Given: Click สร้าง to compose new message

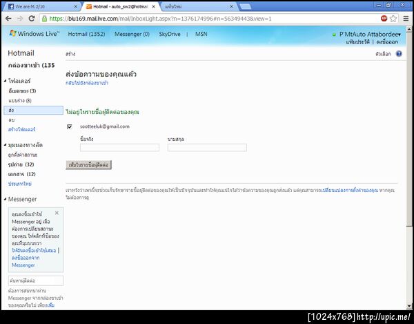Looking at the screenshot, I should click(x=70, y=54).
